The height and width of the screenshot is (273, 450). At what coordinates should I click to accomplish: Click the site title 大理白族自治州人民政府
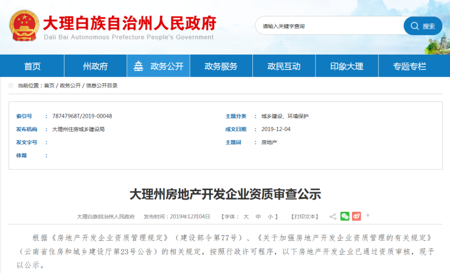coord(130,23)
